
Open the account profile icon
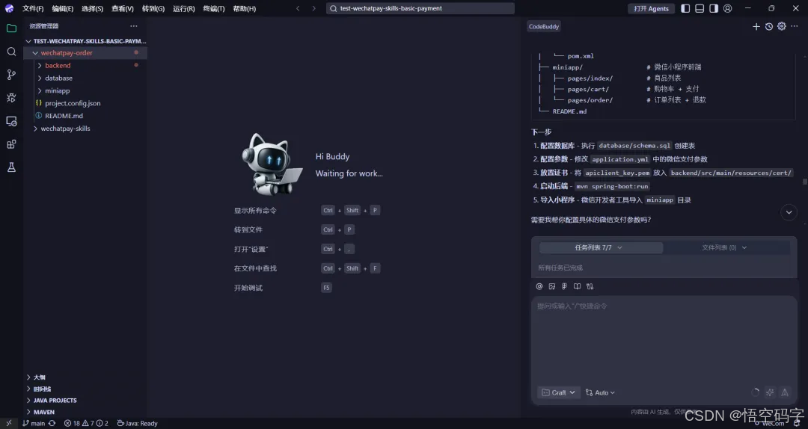[728, 8]
